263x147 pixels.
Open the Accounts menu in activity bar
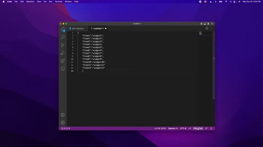pyautogui.click(x=63, y=115)
